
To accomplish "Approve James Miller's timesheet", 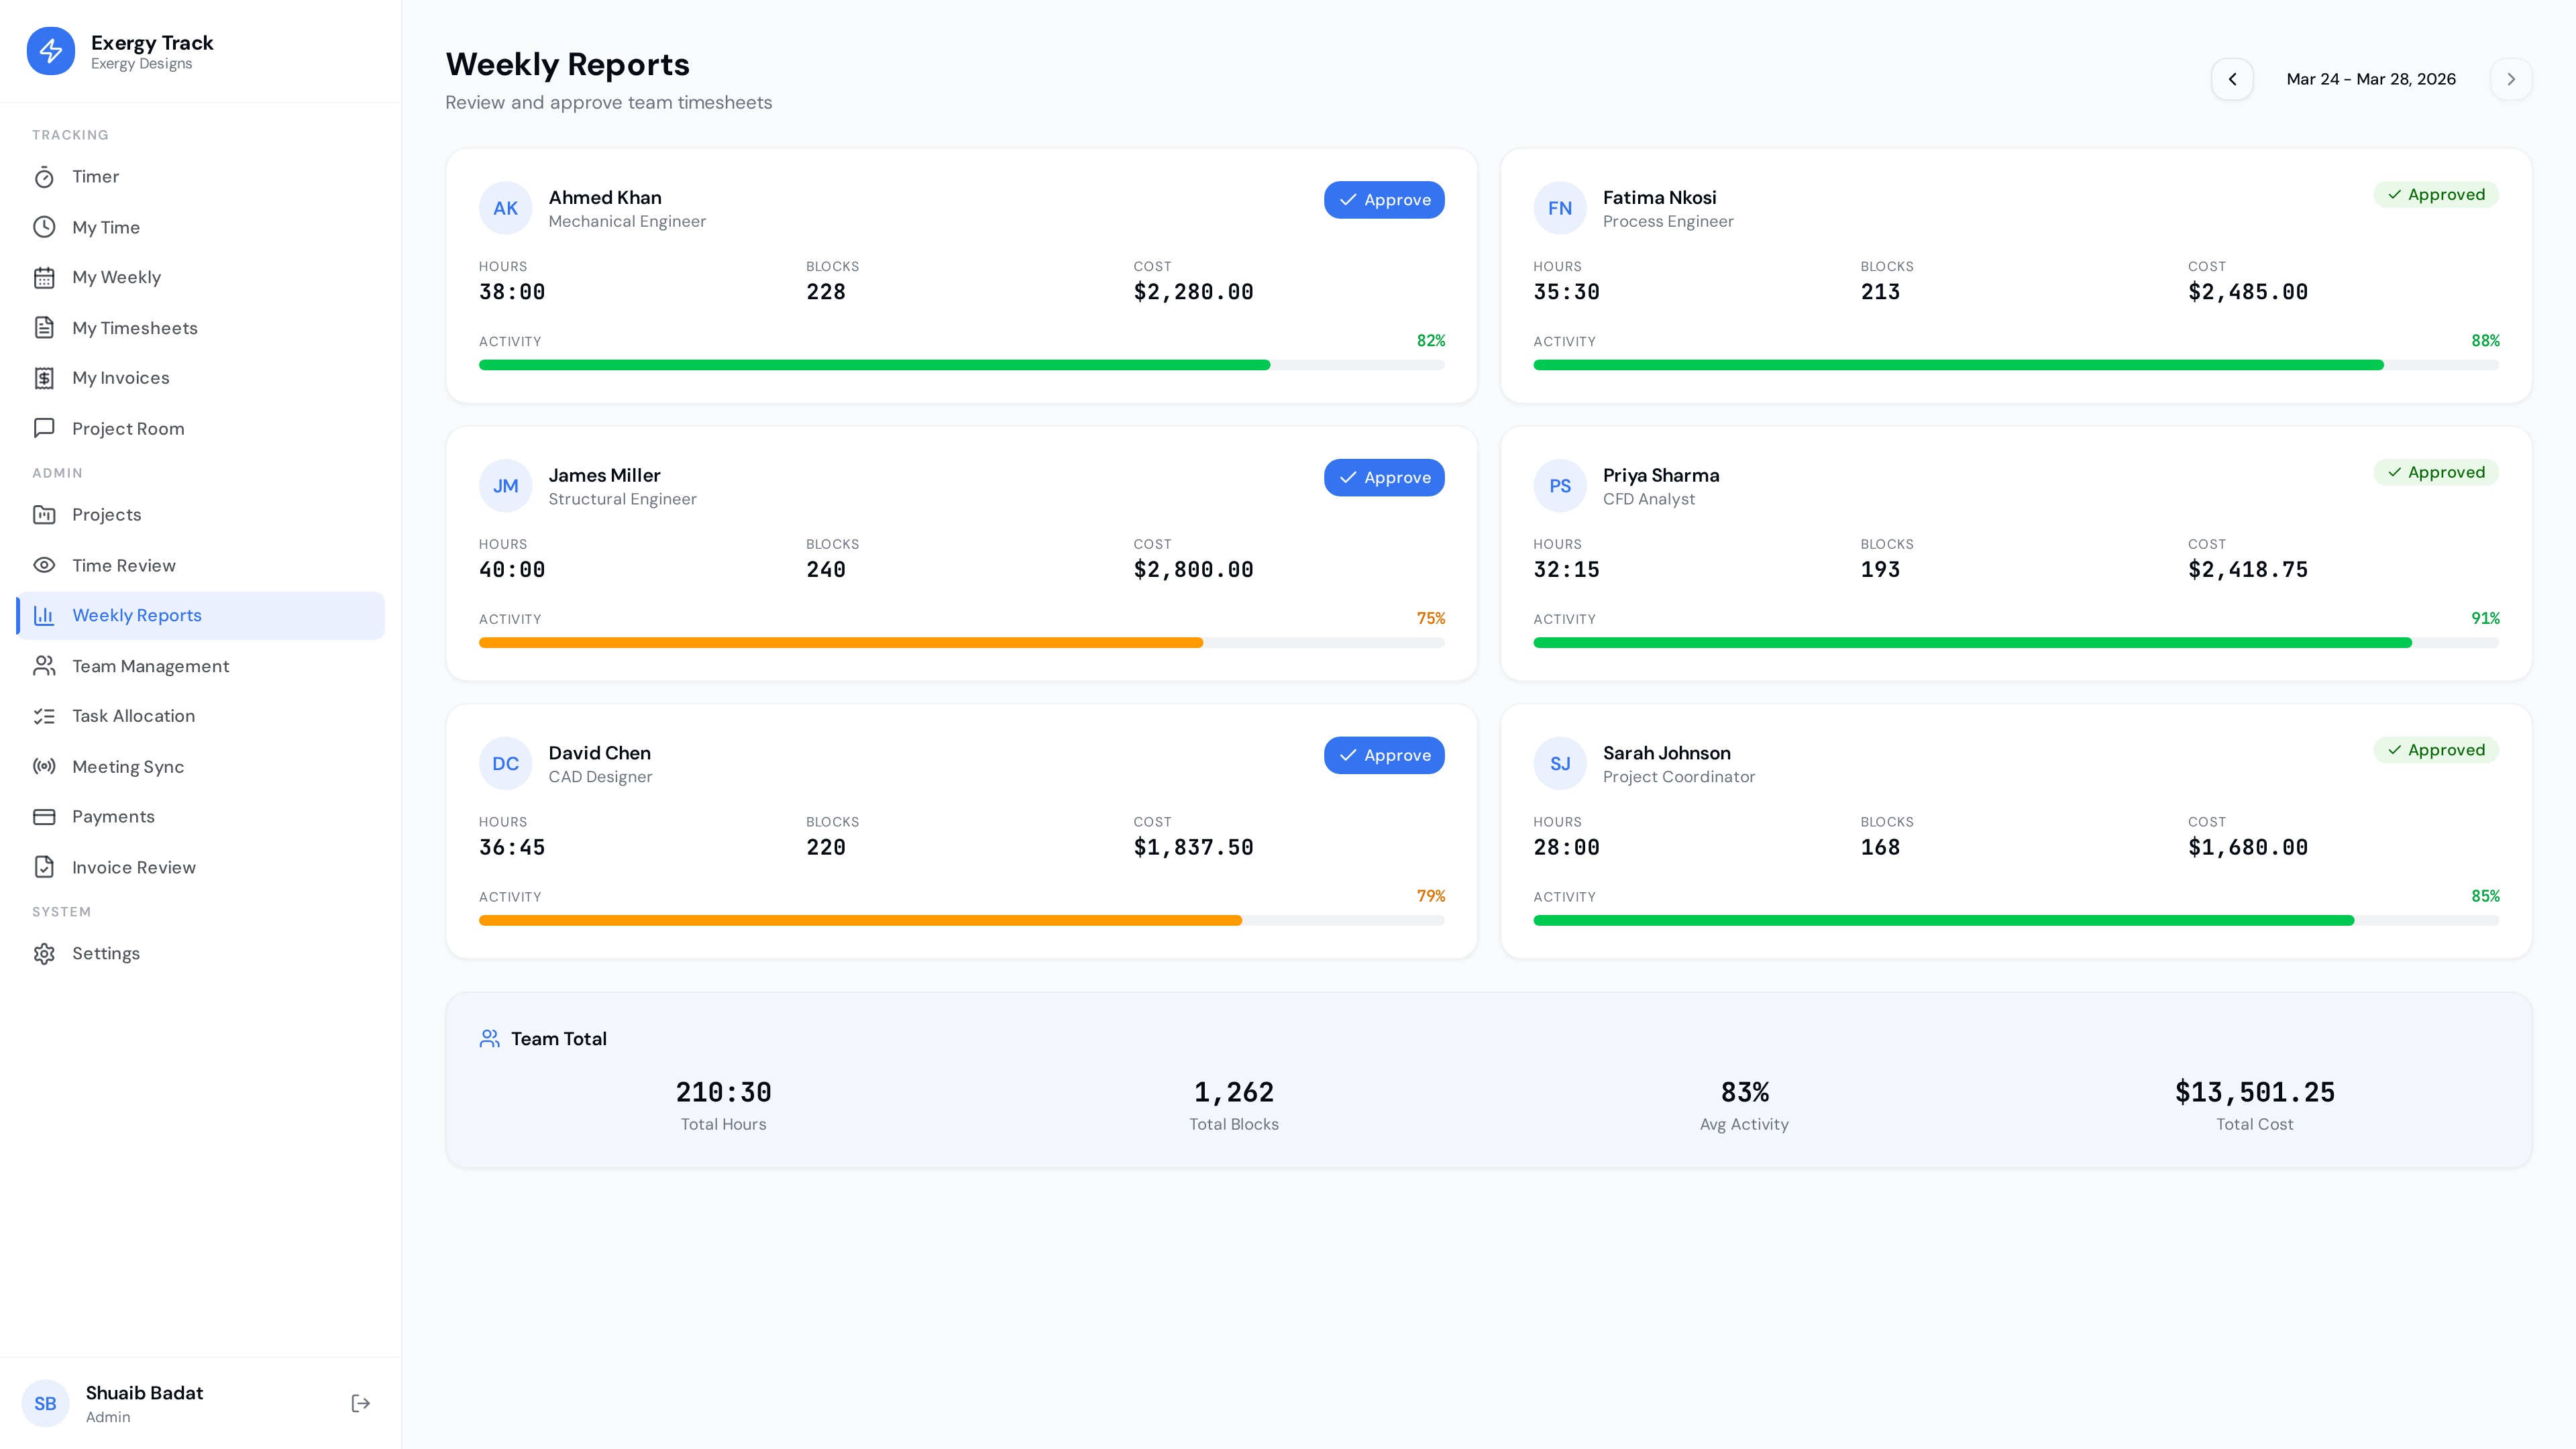I will (x=1384, y=477).
